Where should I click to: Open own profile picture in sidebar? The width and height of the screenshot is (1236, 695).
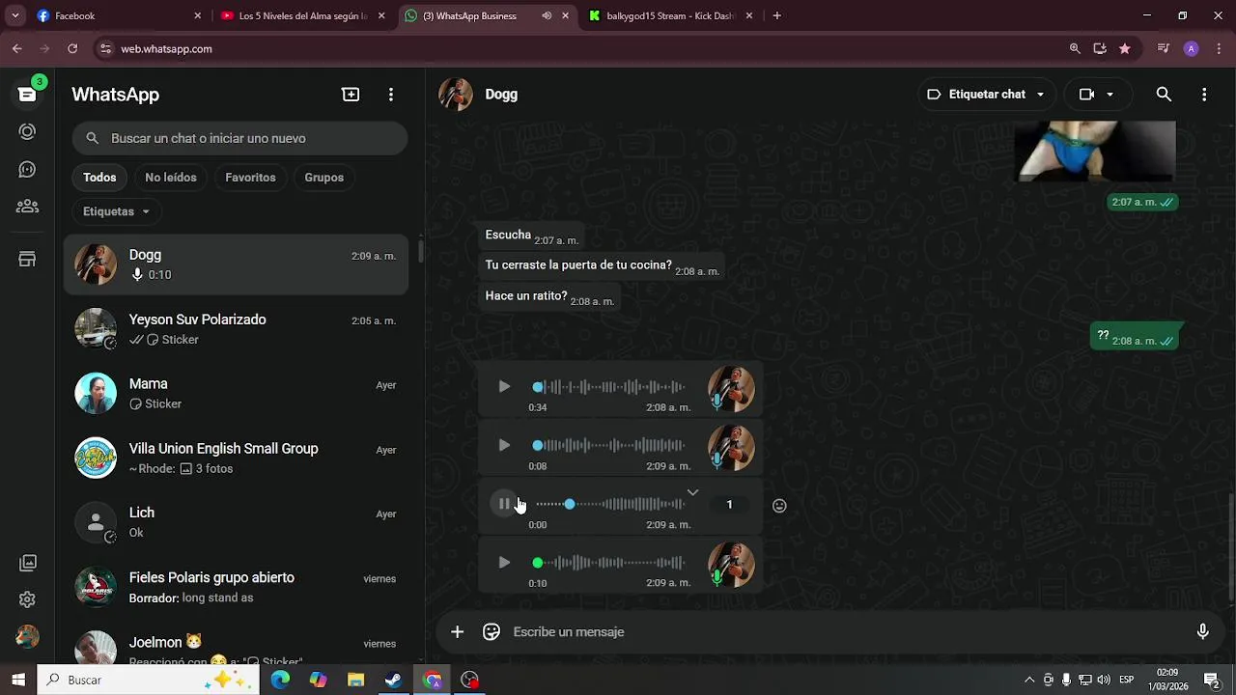pos(27,637)
